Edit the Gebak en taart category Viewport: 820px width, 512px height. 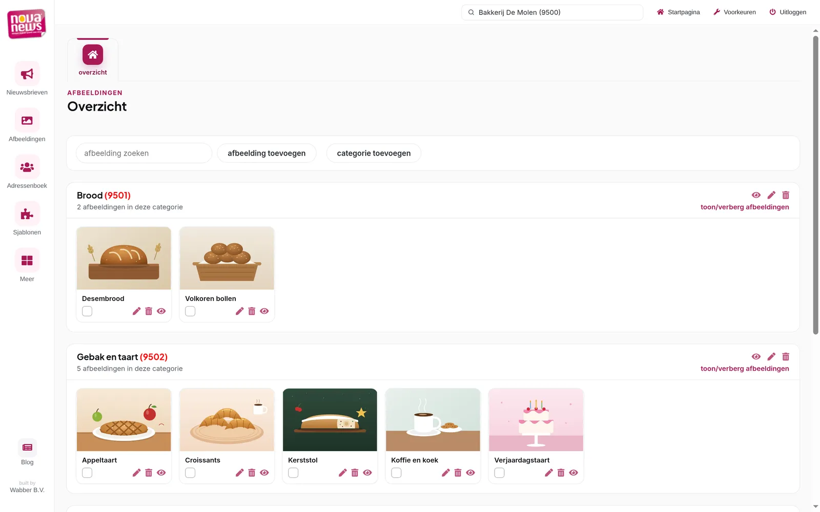(771, 357)
